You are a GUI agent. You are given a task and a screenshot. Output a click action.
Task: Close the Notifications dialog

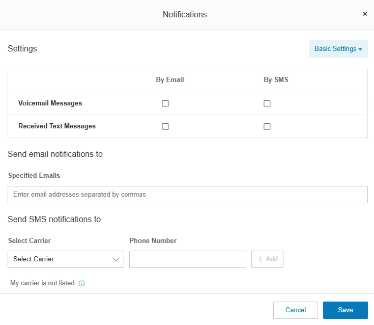[365, 14]
